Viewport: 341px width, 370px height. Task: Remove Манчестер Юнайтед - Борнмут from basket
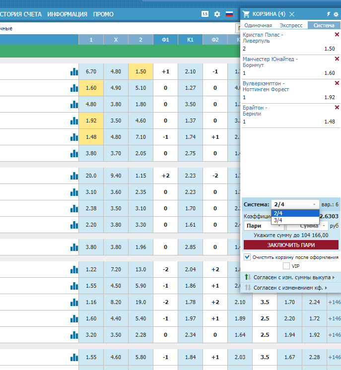337,59
